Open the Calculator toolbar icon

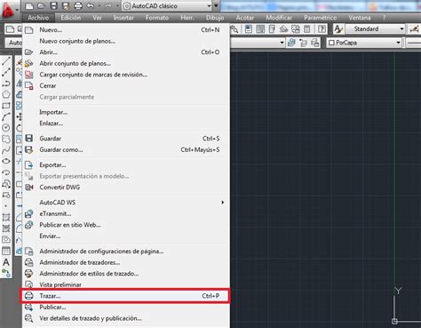[x=307, y=29]
